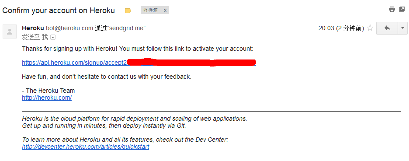Reply using the arrow button
This screenshot has width=409, height=161.
tap(387, 28)
